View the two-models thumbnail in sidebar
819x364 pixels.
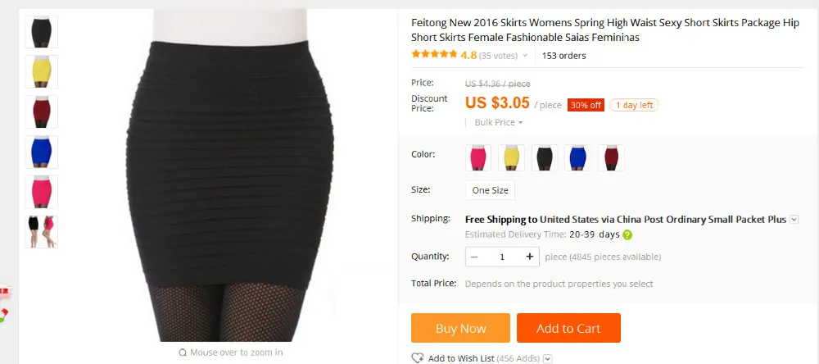(x=41, y=231)
